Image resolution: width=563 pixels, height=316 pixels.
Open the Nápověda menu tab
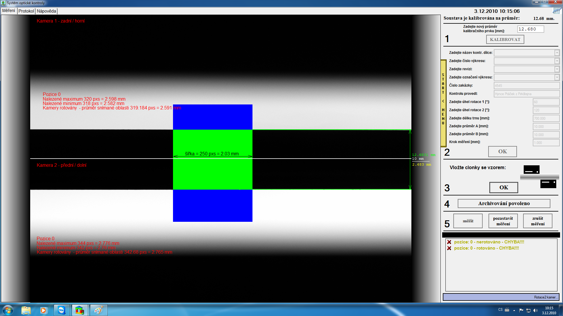[x=46, y=11]
